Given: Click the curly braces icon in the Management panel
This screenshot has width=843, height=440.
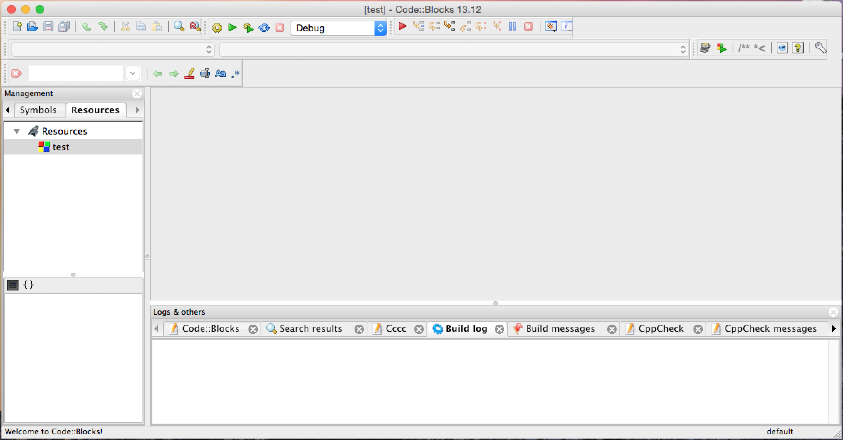Looking at the screenshot, I should 28,285.
